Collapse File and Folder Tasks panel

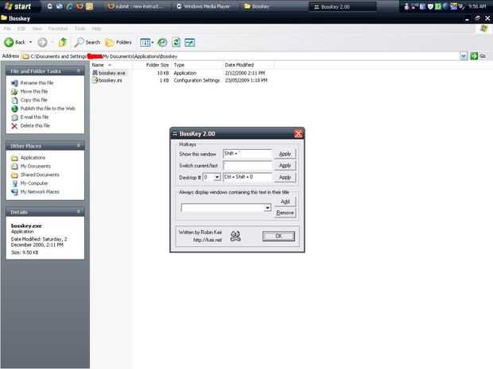click(78, 71)
